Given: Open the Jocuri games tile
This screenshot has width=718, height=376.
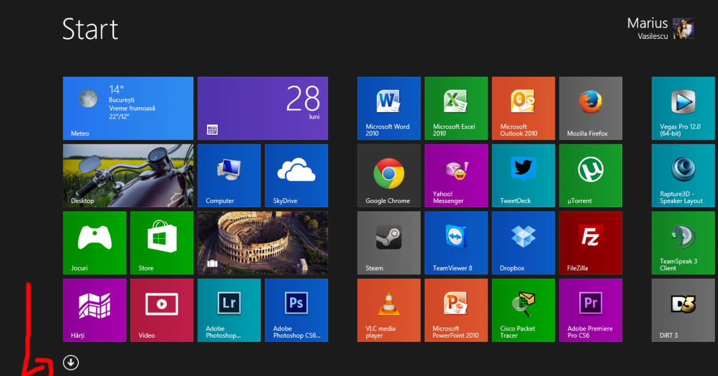Looking at the screenshot, I should click(95, 243).
